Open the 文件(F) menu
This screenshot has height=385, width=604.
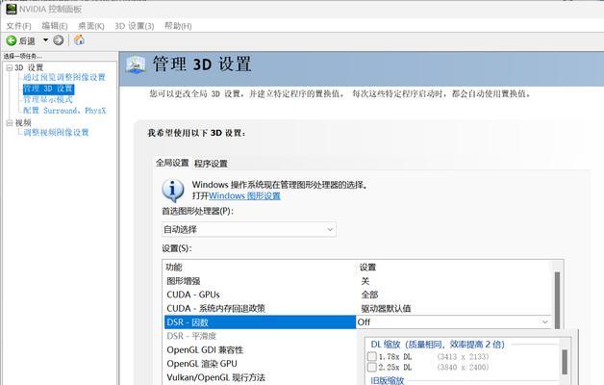[18, 26]
